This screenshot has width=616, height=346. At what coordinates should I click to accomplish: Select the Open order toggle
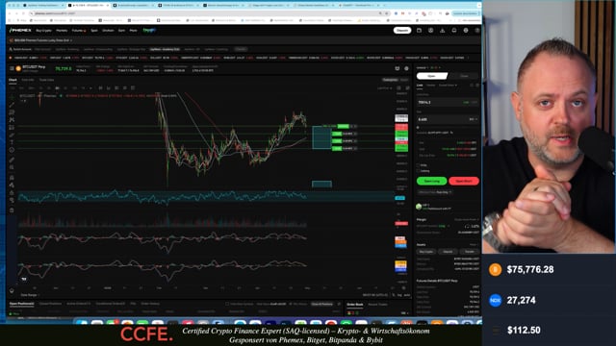coord(432,76)
